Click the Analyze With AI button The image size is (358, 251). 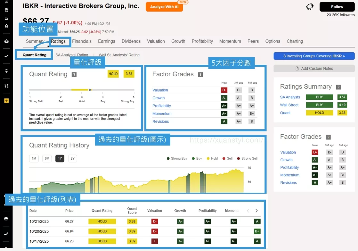click(x=164, y=7)
